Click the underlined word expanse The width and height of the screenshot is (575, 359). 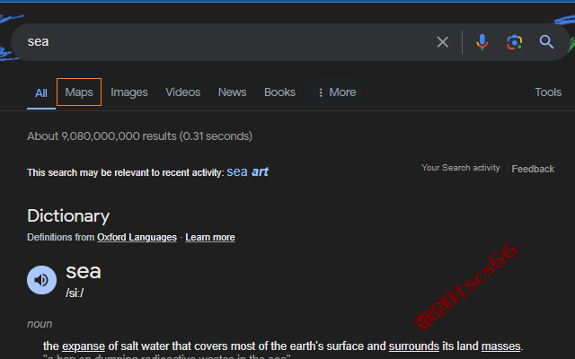click(84, 346)
